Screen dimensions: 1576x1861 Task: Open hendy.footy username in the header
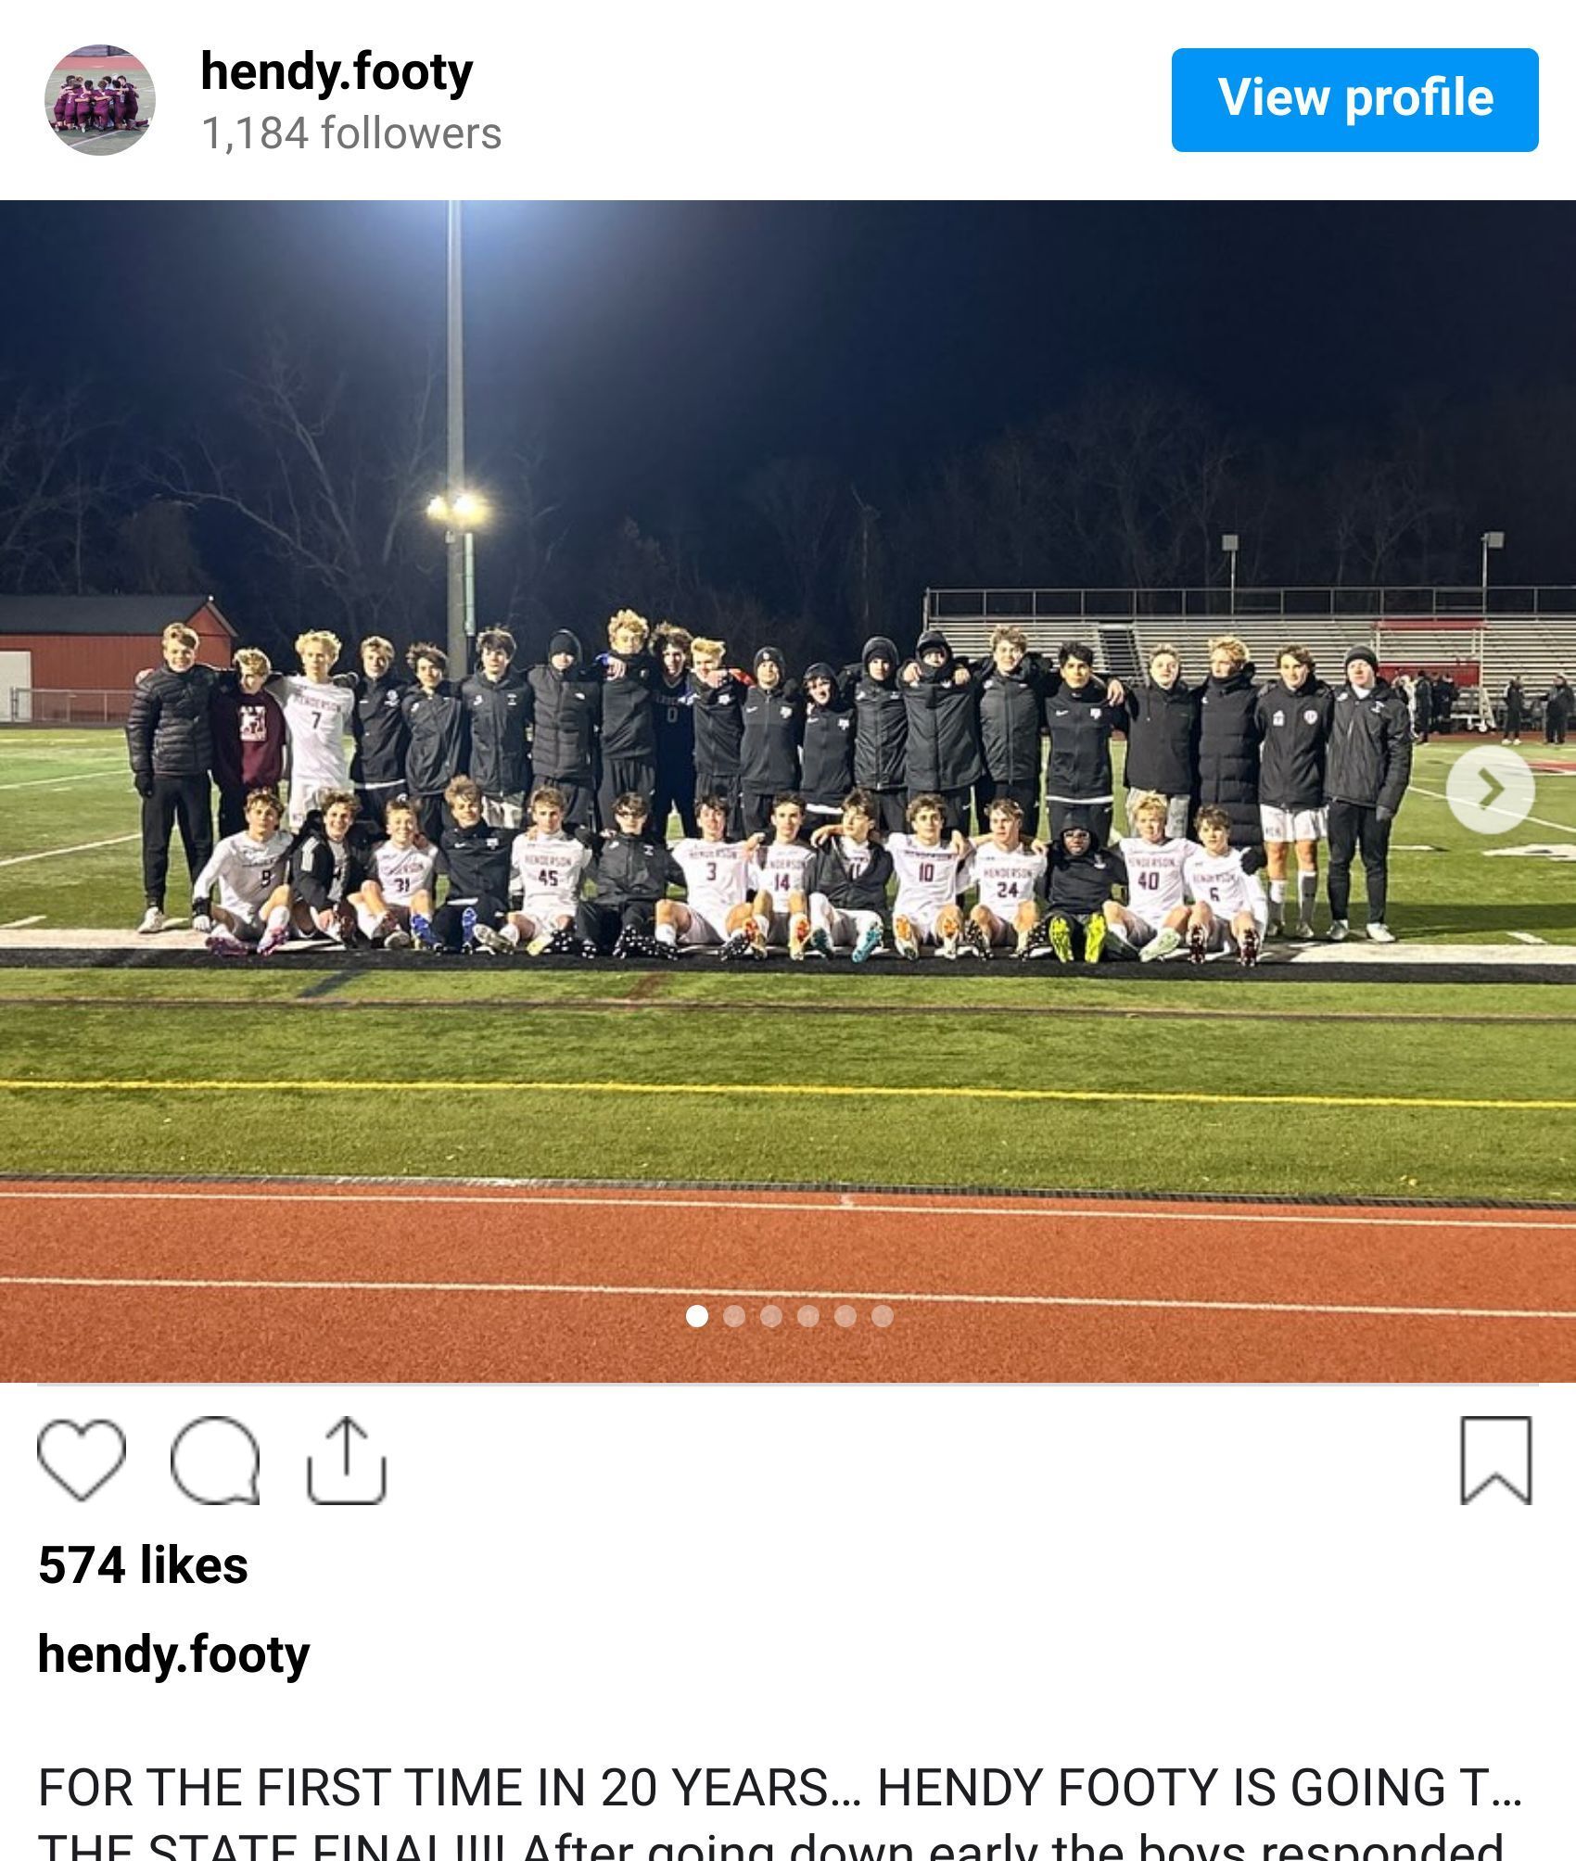point(337,72)
